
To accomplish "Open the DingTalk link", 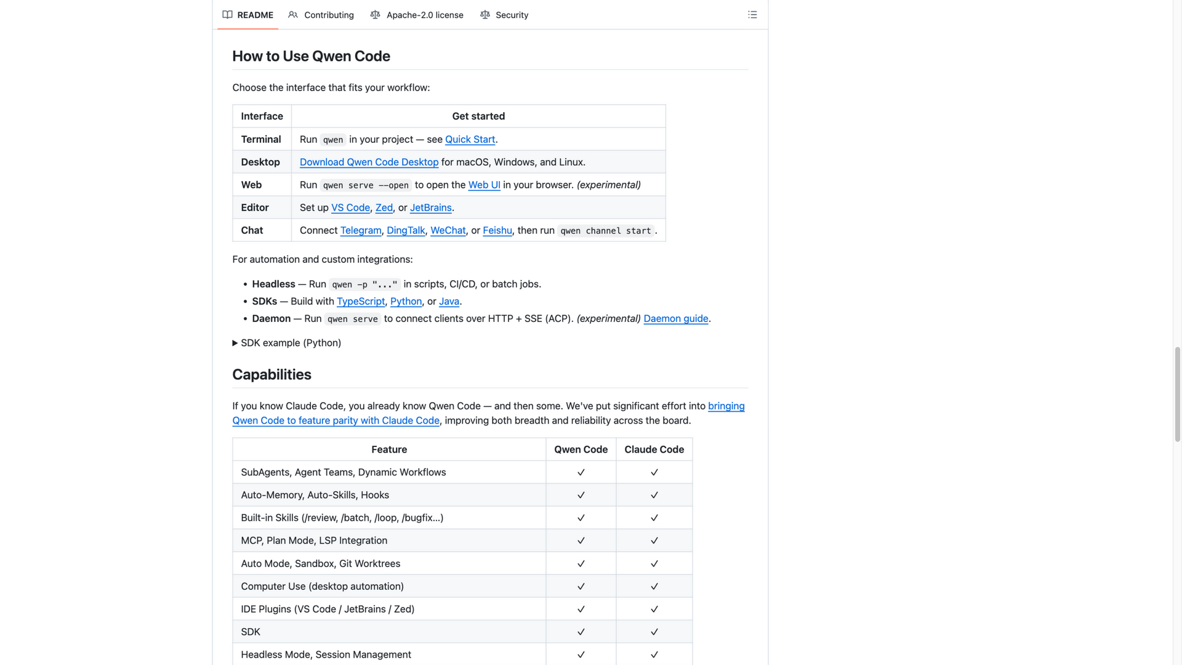I will (x=406, y=230).
